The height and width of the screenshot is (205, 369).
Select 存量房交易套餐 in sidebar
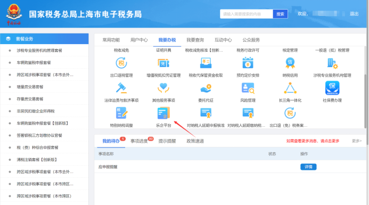(30, 99)
